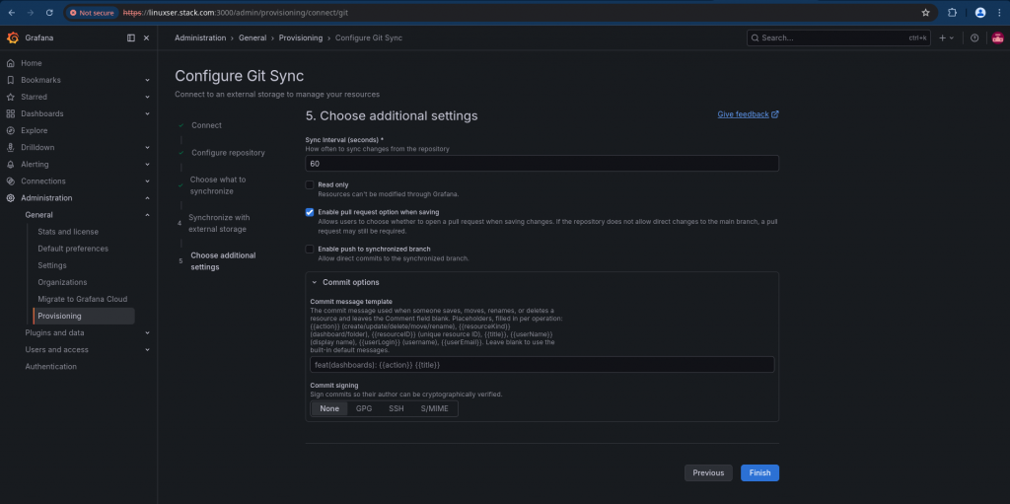This screenshot has width=1010, height=504.
Task: Open the browser three-dot menu
Action: tap(999, 12)
